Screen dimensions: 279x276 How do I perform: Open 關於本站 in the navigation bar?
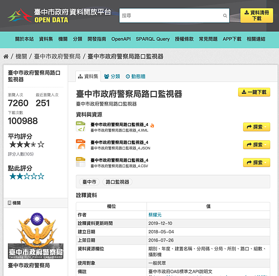[x=24, y=39]
